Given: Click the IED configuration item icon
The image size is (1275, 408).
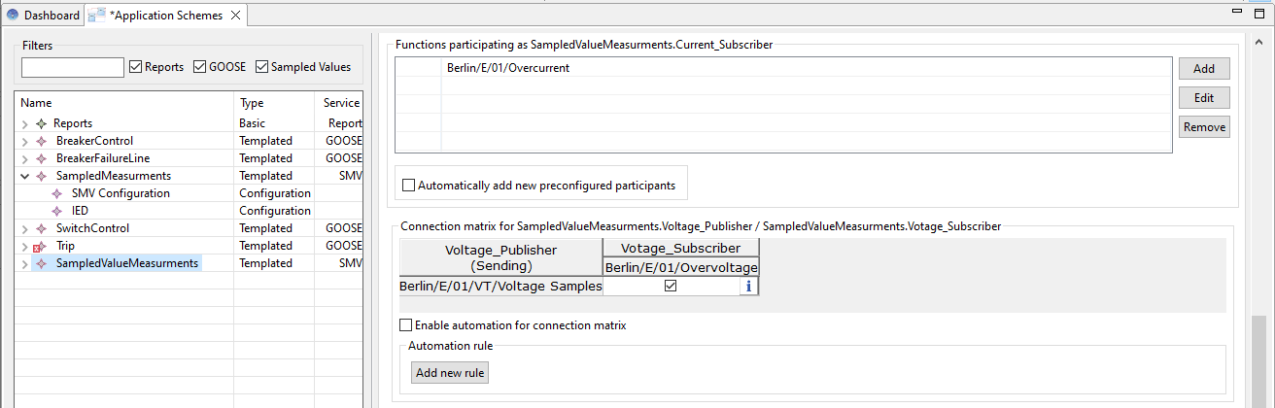Looking at the screenshot, I should [57, 211].
